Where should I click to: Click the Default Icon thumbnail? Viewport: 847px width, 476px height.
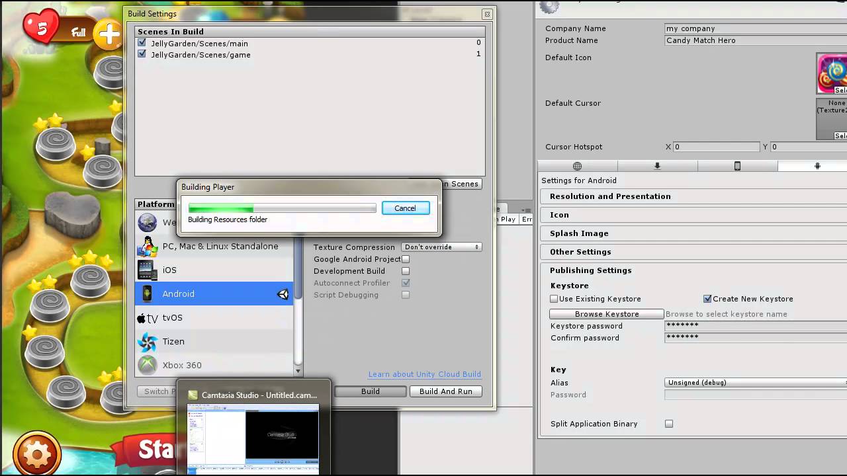pyautogui.click(x=832, y=73)
